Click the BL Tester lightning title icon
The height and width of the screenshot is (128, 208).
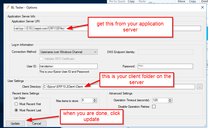point(8,7)
